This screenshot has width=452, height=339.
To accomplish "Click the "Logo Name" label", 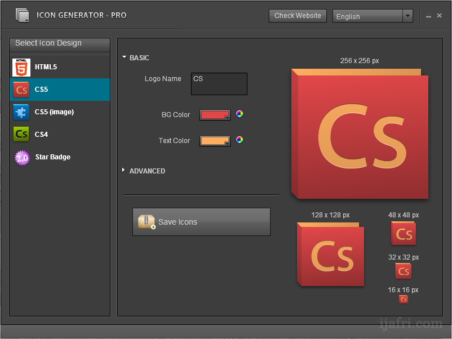I will (x=163, y=79).
